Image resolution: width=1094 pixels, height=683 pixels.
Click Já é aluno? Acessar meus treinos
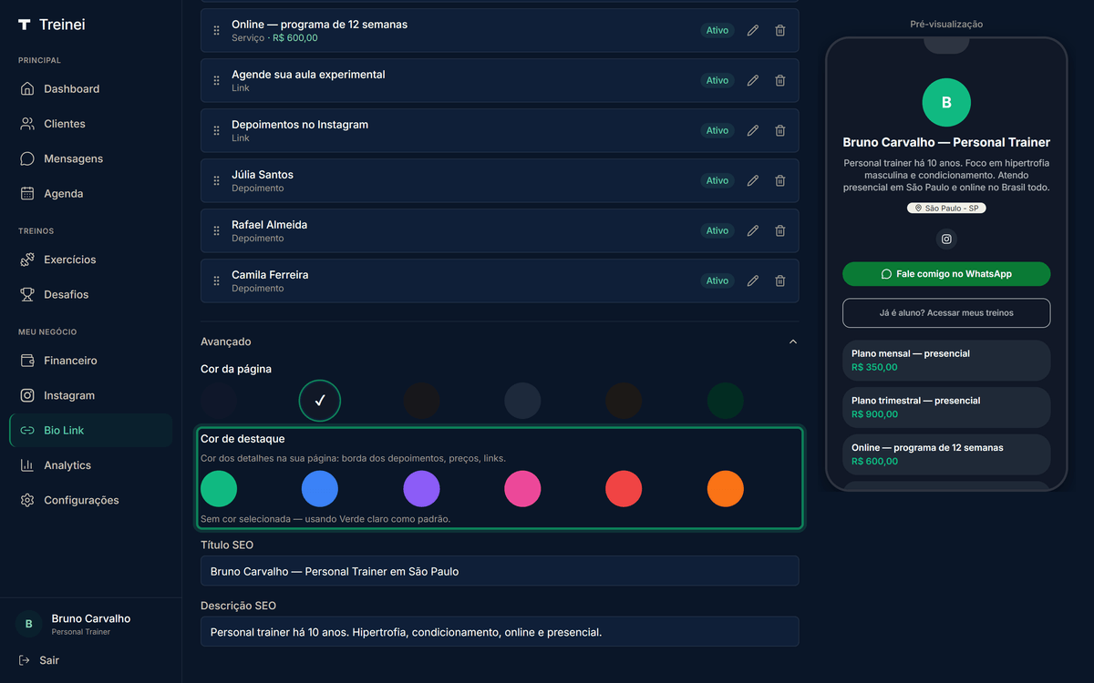(946, 312)
